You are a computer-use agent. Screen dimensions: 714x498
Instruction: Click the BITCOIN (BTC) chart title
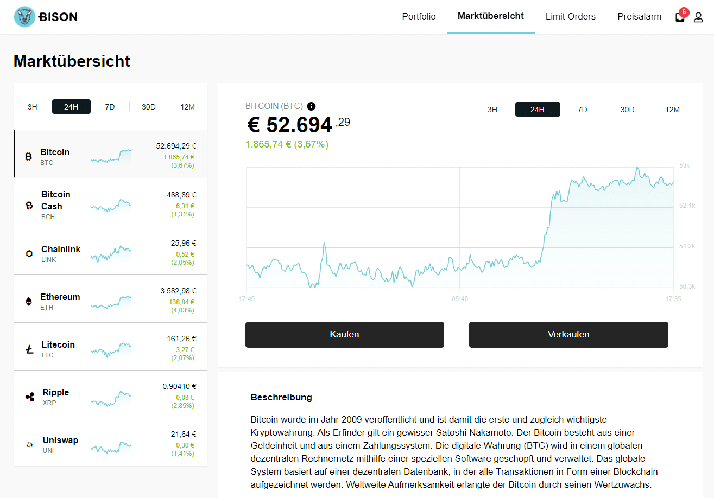tap(274, 106)
